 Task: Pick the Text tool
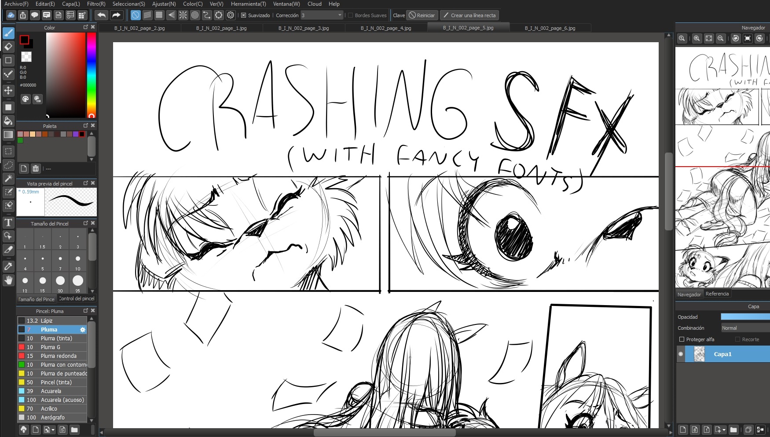pyautogui.click(x=8, y=222)
